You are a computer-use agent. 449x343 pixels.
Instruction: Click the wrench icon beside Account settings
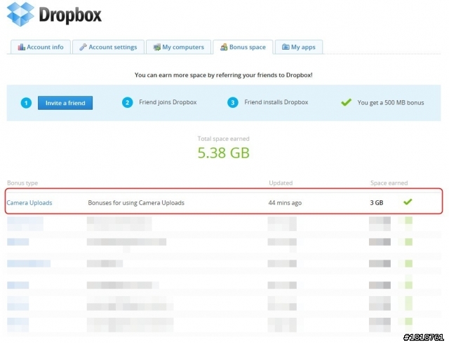83,47
